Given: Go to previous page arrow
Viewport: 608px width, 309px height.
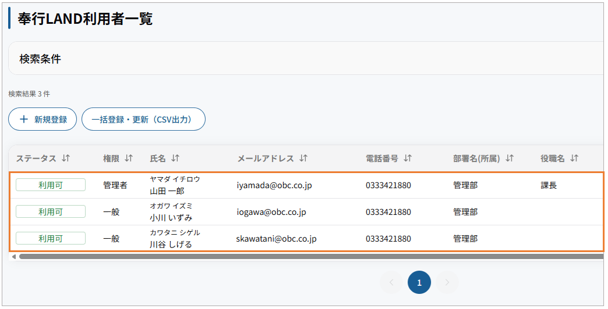Looking at the screenshot, I should pos(391,282).
